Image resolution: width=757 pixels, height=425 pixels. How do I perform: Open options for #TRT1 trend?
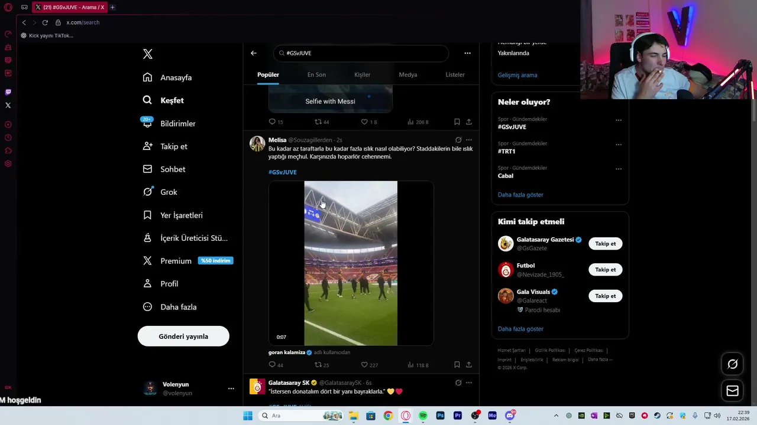click(x=619, y=144)
